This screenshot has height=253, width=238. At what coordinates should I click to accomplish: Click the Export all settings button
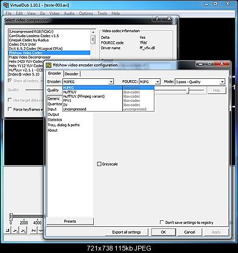click(x=127, y=232)
